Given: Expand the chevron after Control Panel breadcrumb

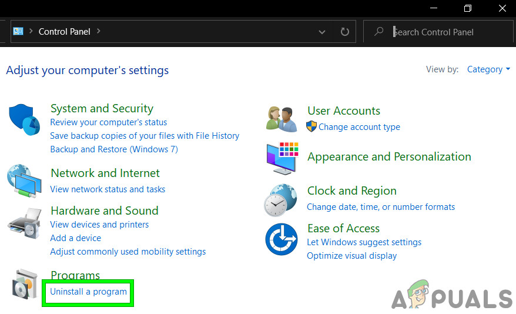Looking at the screenshot, I should click(x=98, y=31).
